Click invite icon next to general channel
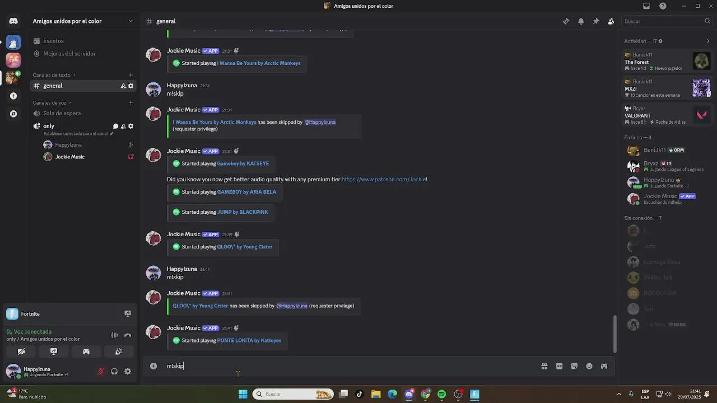Image resolution: width=717 pixels, height=403 pixels. 123,86
